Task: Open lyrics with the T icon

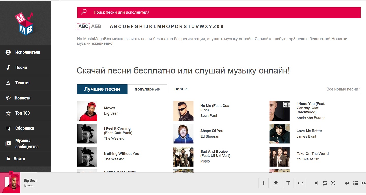Action: [288, 183]
